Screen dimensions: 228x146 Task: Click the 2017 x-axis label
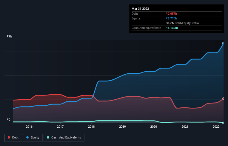pyautogui.click(x=60, y=127)
